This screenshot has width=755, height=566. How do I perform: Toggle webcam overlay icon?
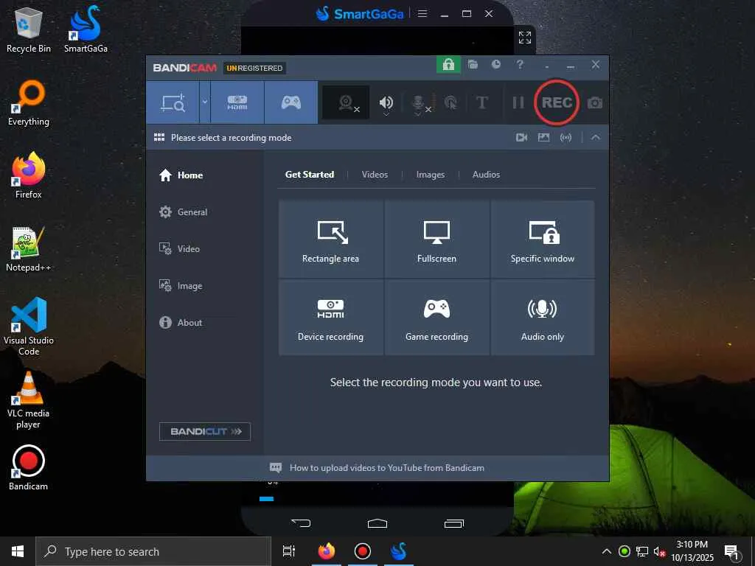[346, 102]
